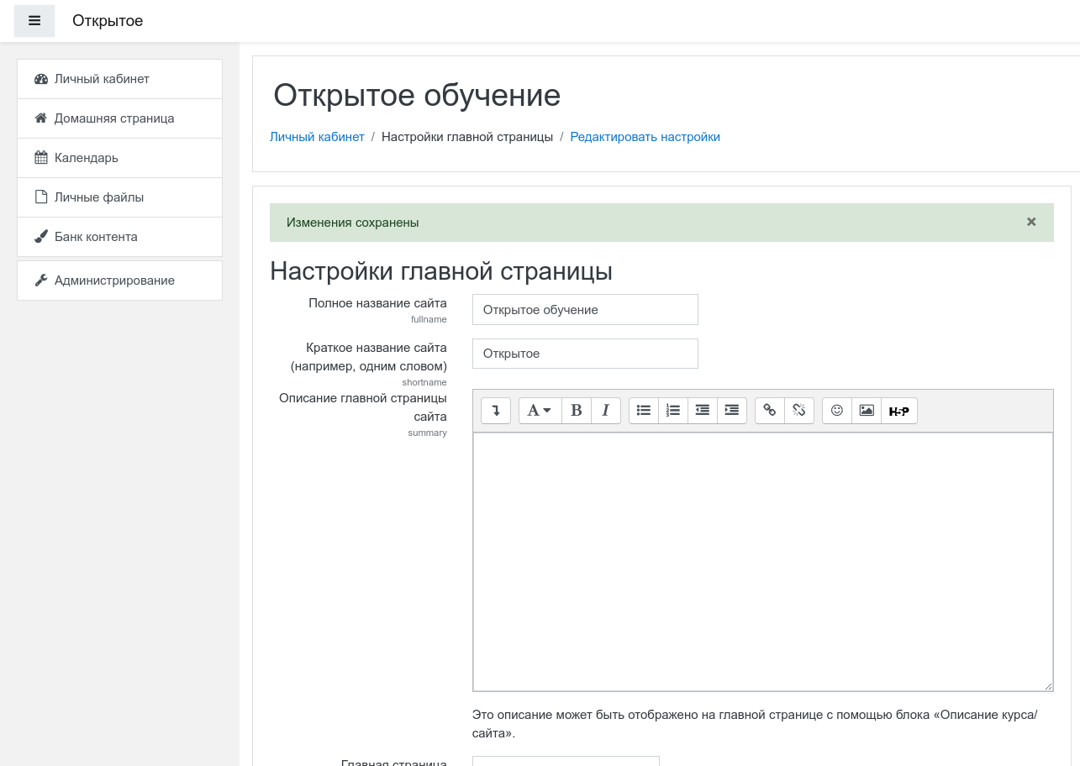
Task: Open the paragraph styles dropdown
Action: tap(540, 411)
